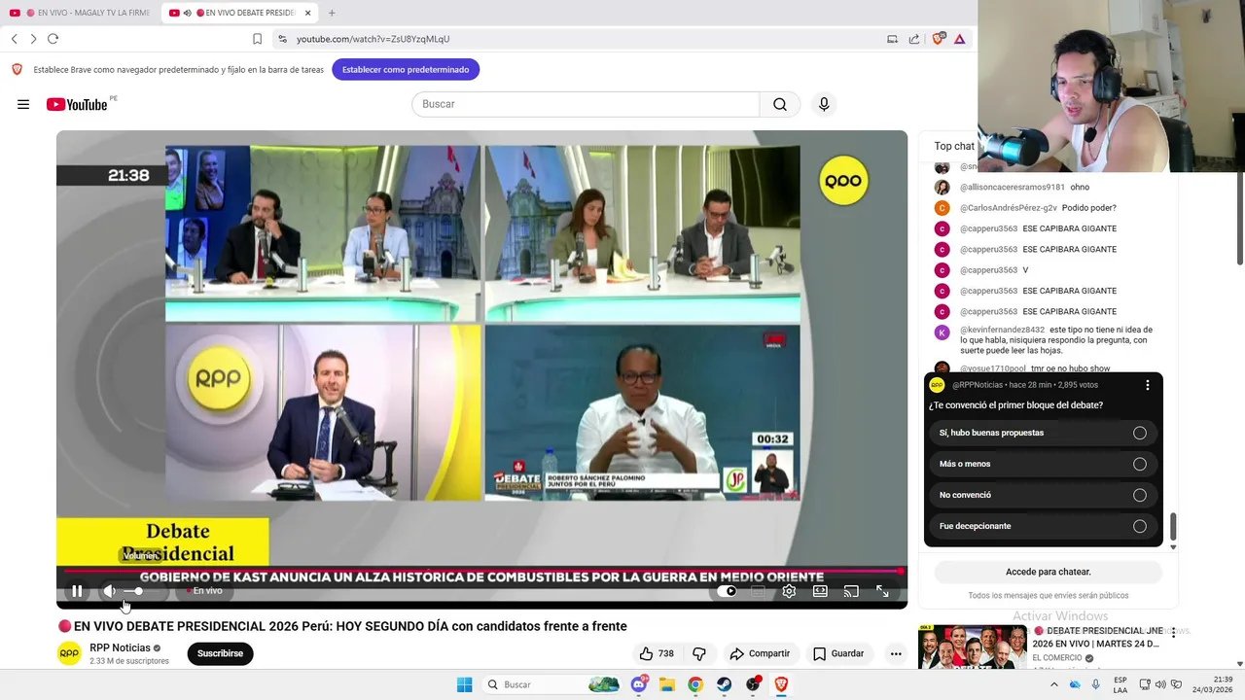Open more actions three-dot menu below video
Image resolution: width=1245 pixels, height=700 pixels.
pyautogui.click(x=896, y=653)
